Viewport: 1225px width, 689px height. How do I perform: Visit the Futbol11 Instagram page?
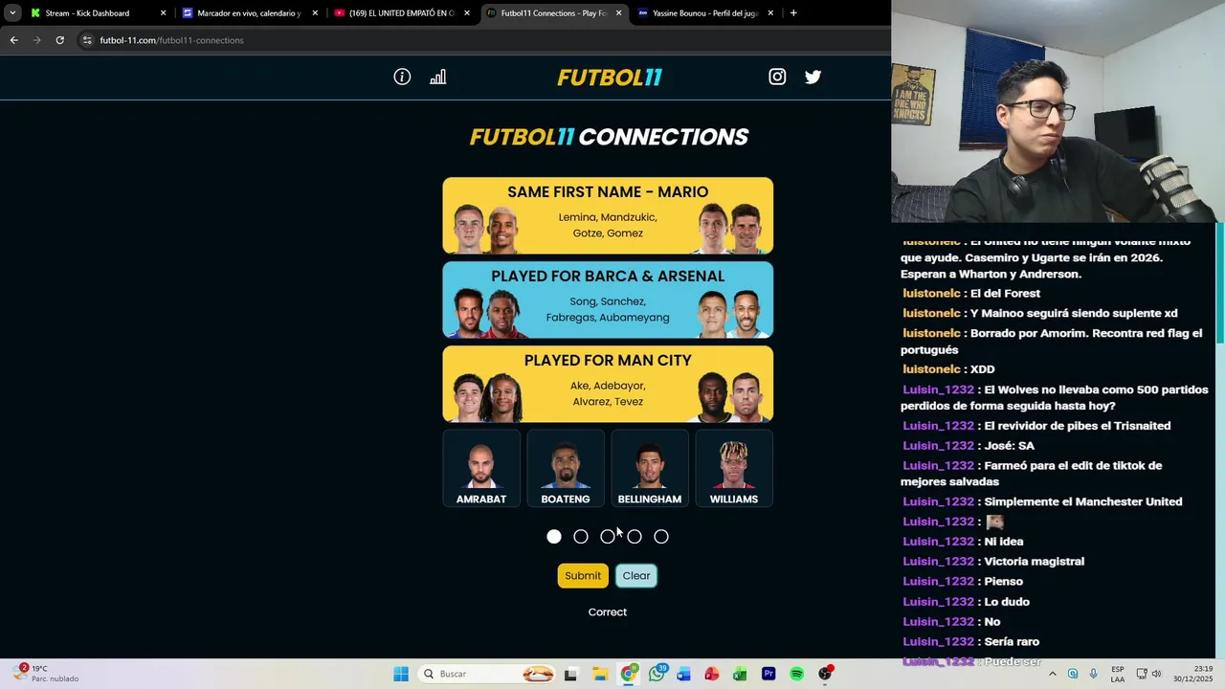(x=777, y=77)
